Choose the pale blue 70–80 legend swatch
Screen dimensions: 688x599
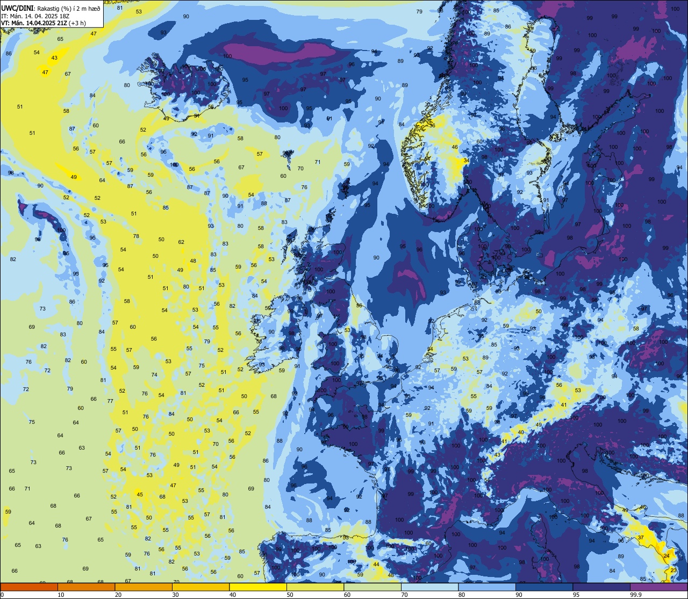point(429,587)
